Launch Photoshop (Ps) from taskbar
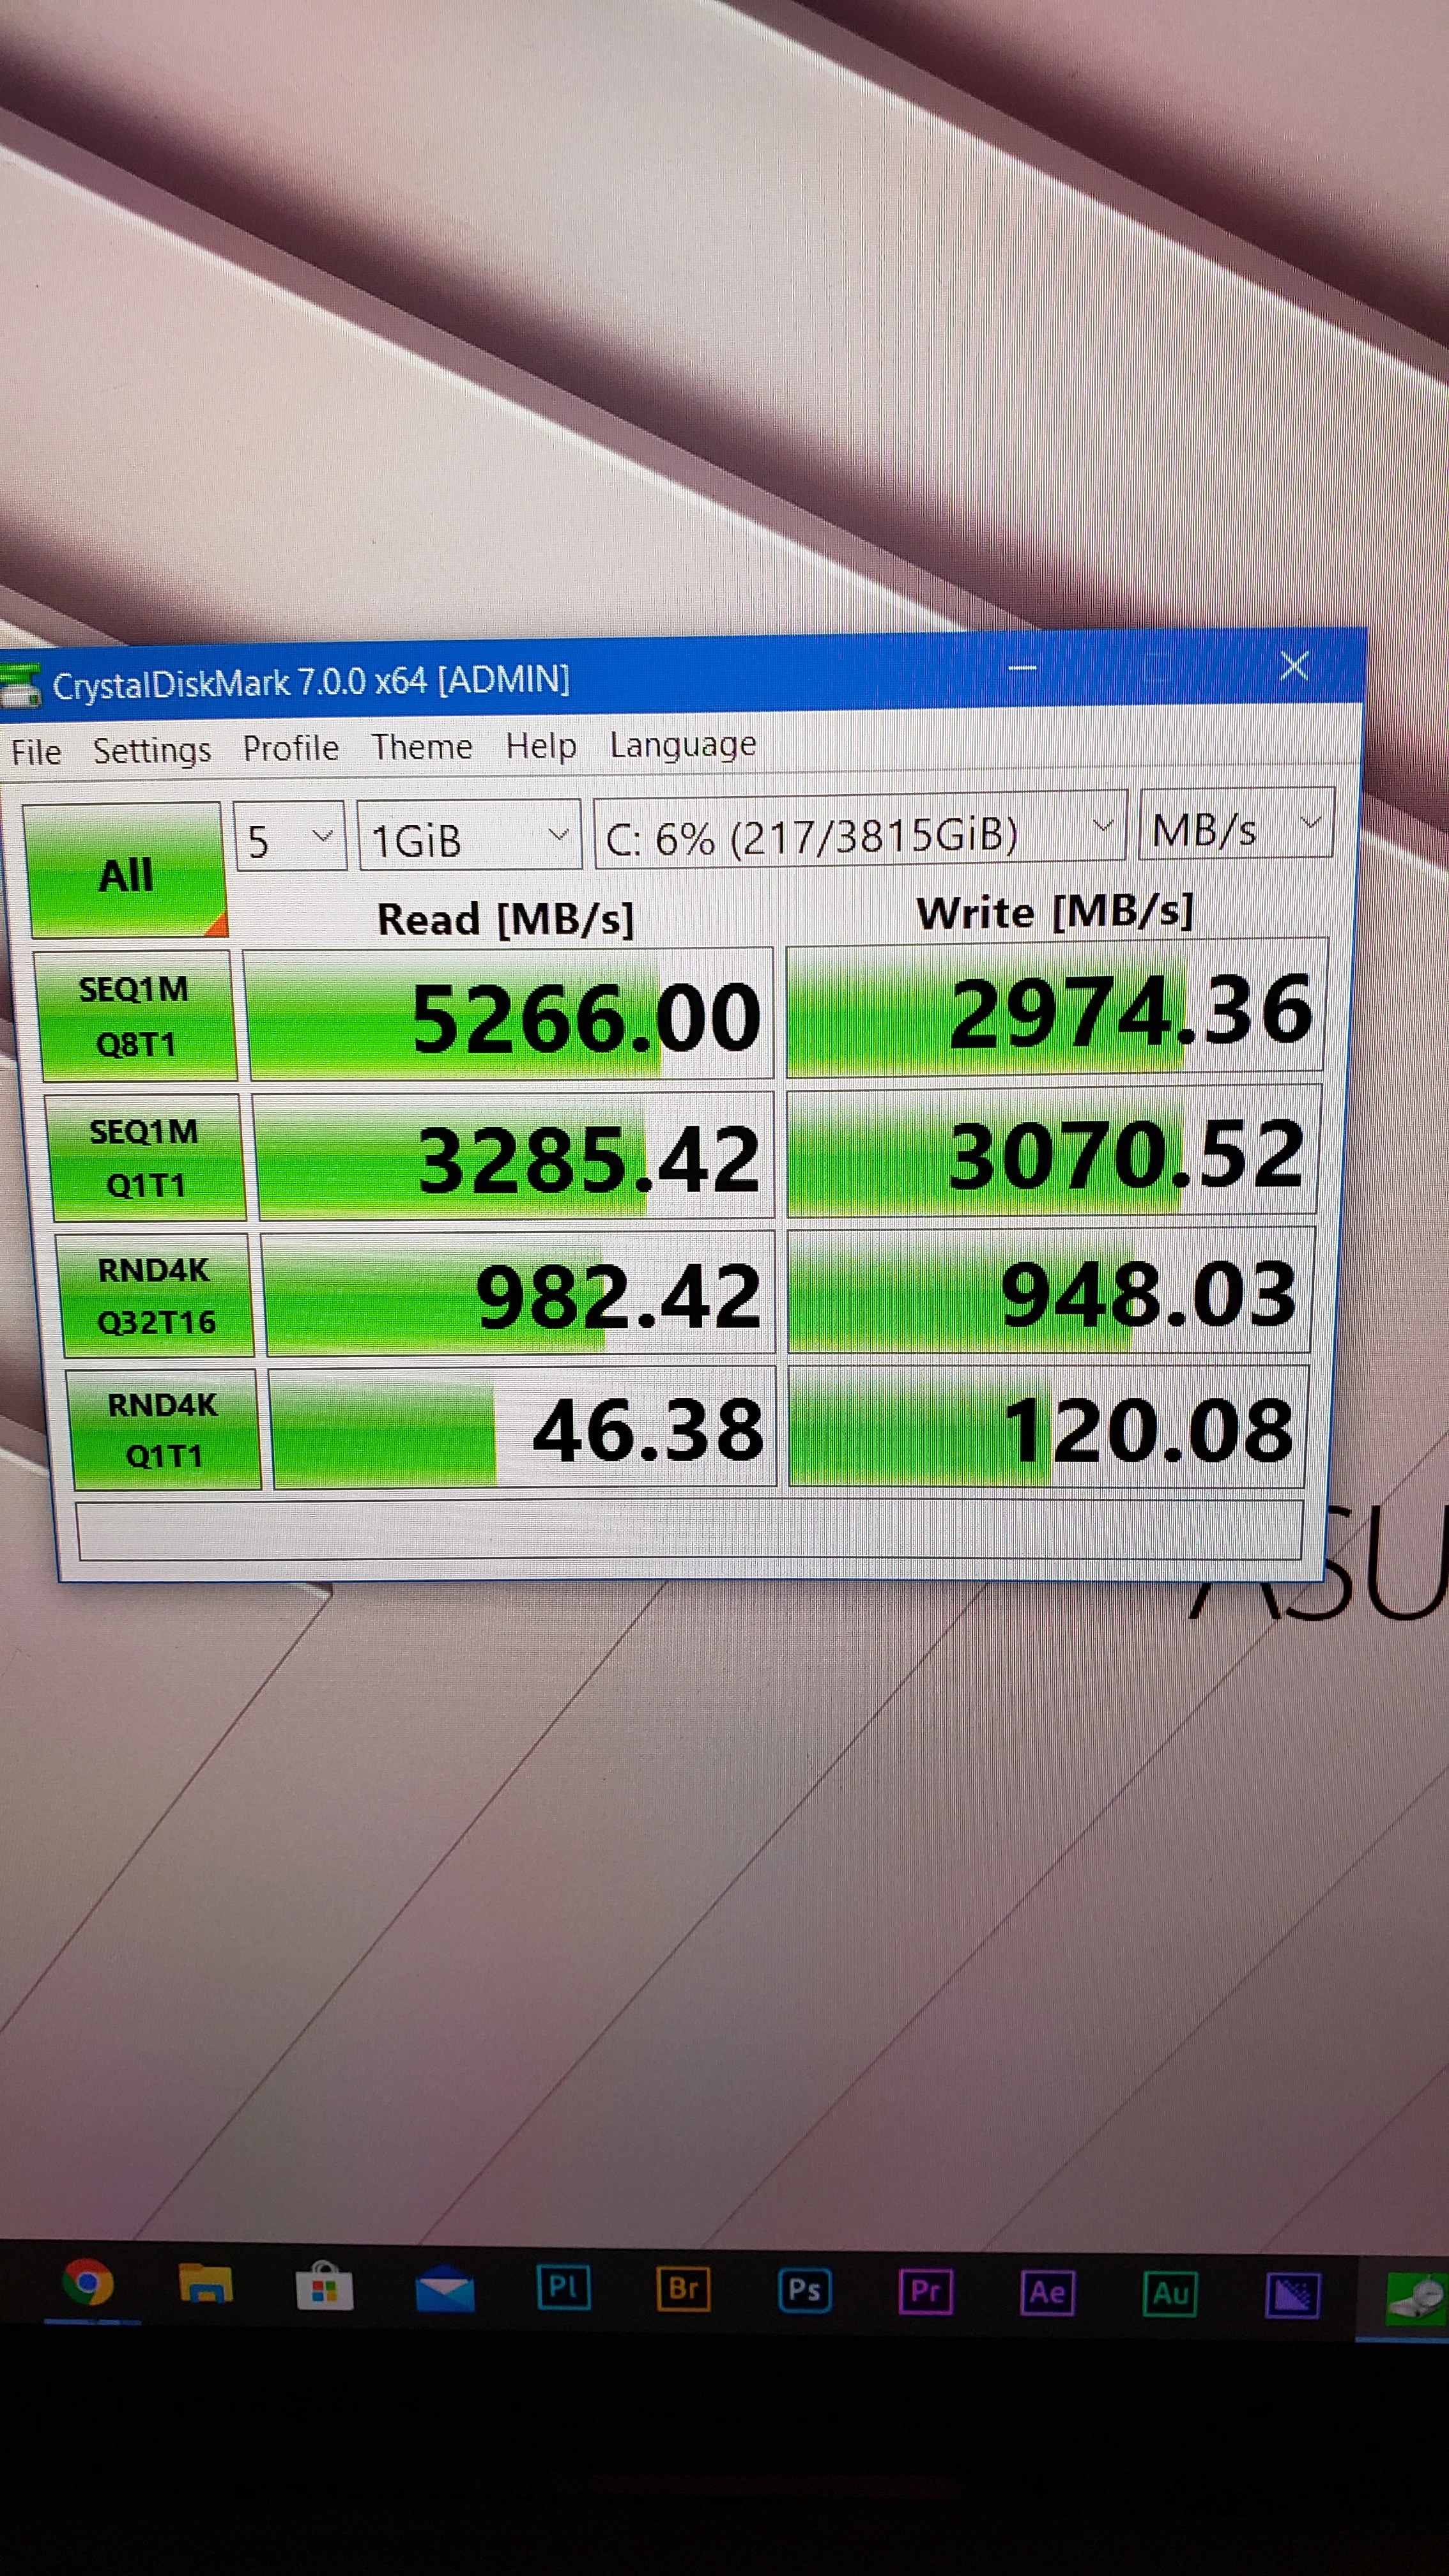Image resolution: width=1449 pixels, height=2576 pixels. point(805,2290)
